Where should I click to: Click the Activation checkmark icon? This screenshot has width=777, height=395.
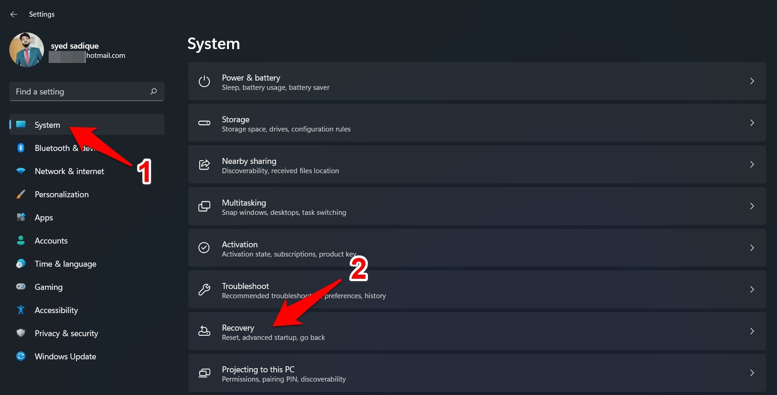pyautogui.click(x=204, y=248)
